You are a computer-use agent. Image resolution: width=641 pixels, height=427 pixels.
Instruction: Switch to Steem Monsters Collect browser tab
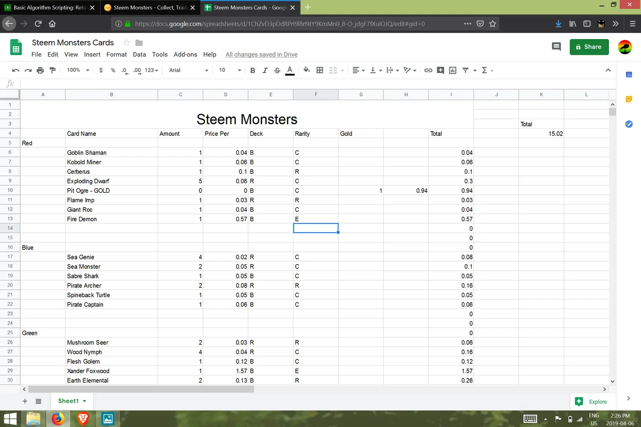[x=150, y=8]
